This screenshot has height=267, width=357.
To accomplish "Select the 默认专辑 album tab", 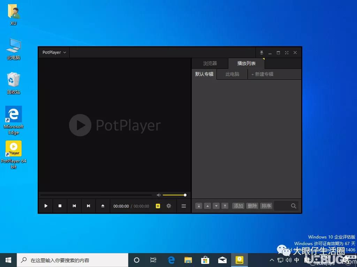I will pos(204,74).
